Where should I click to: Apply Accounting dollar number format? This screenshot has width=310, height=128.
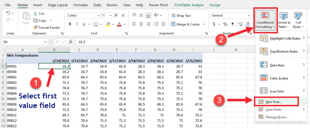(214, 24)
